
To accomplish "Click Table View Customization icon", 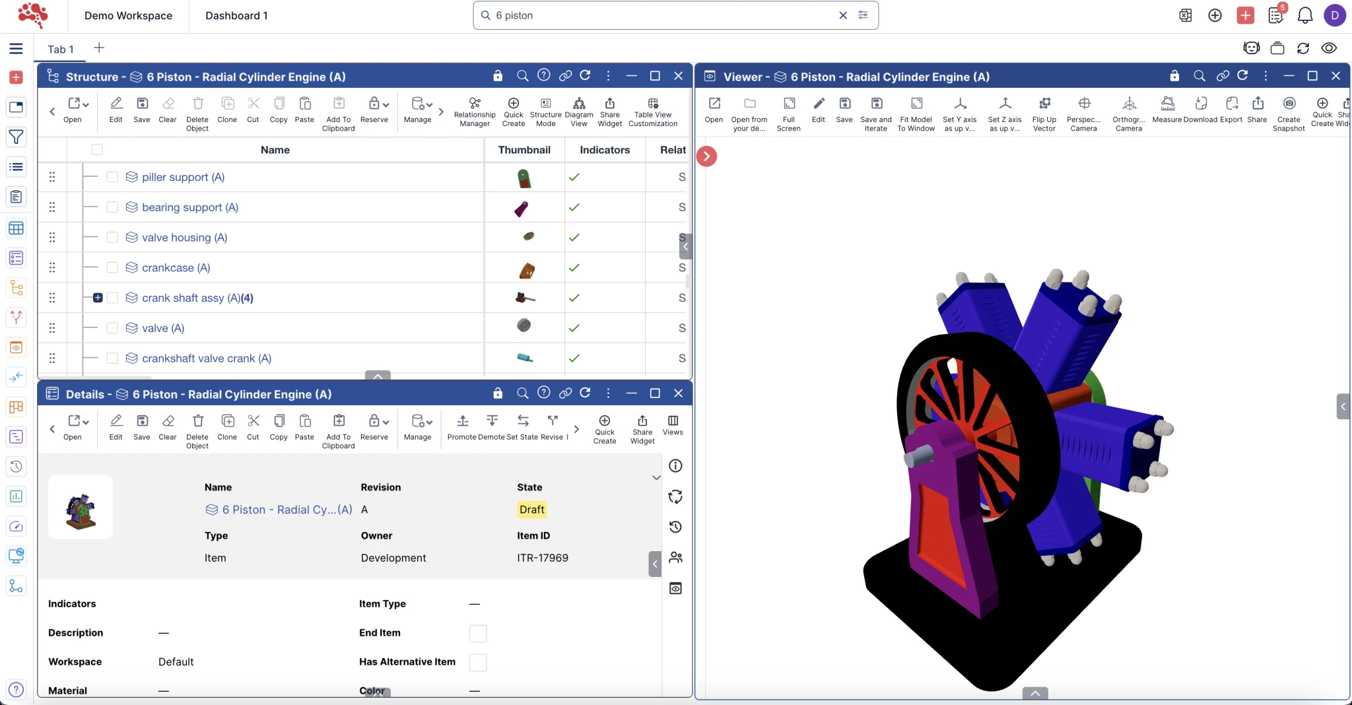I will point(652,104).
